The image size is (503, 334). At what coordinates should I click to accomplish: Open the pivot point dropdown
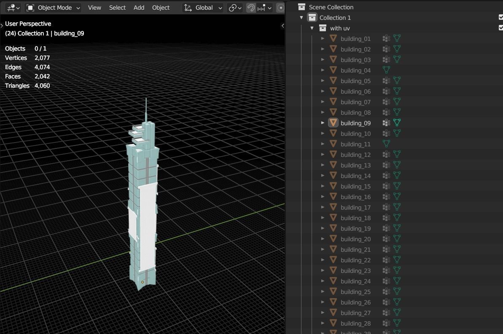[x=235, y=8]
